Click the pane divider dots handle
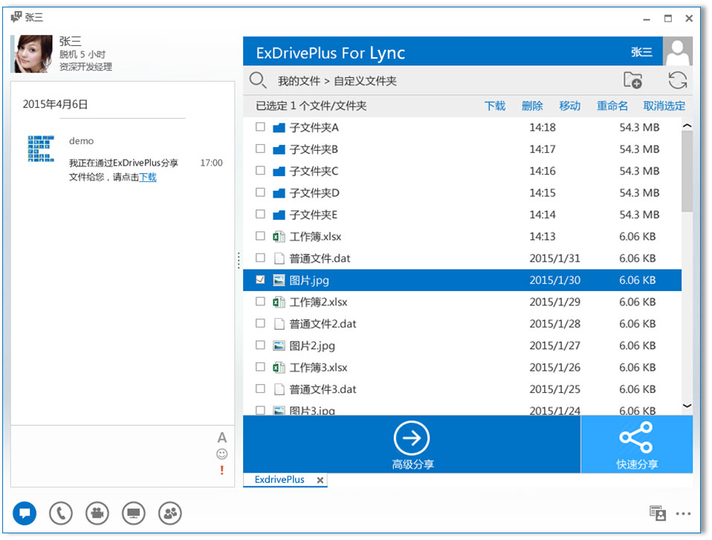 pyautogui.click(x=239, y=261)
